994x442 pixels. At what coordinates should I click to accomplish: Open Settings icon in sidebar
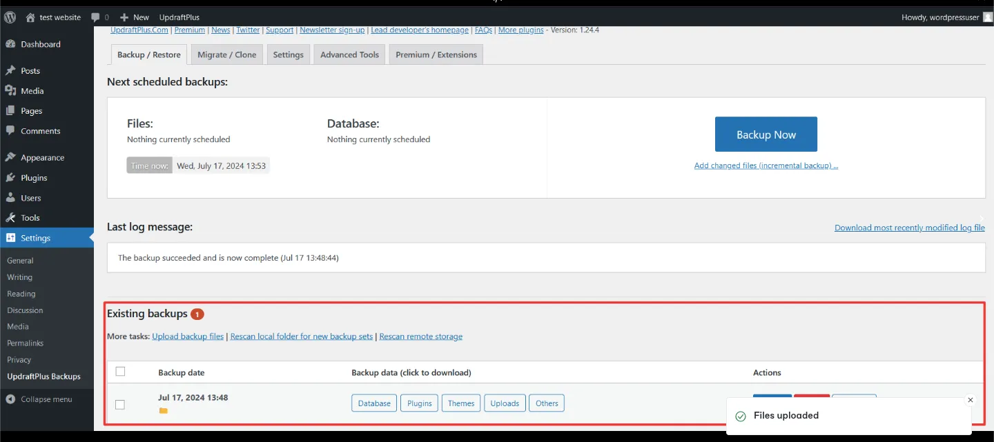pyautogui.click(x=10, y=238)
